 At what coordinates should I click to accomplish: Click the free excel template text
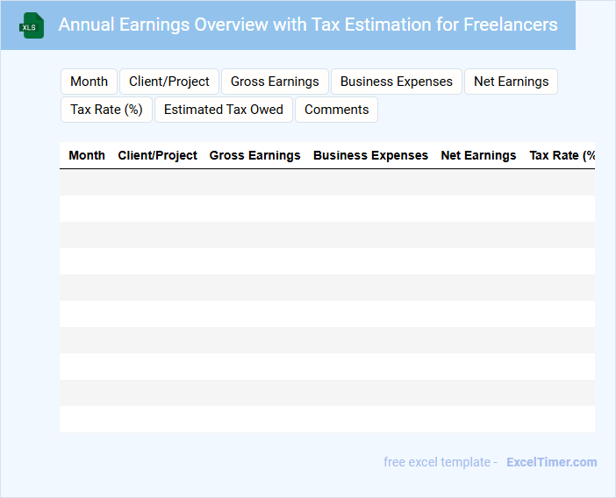pyautogui.click(x=440, y=462)
